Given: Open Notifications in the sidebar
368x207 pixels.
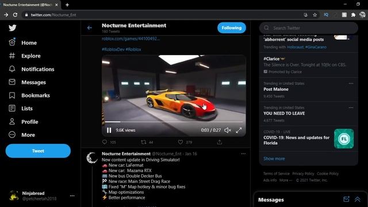Looking at the screenshot, I should [x=32, y=69].
